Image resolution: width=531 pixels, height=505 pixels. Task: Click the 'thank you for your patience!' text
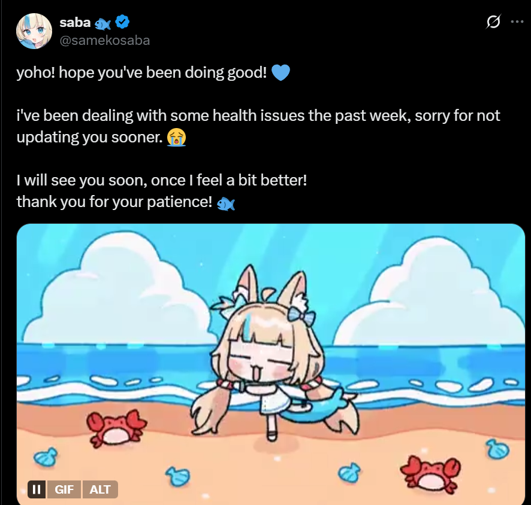(x=114, y=202)
